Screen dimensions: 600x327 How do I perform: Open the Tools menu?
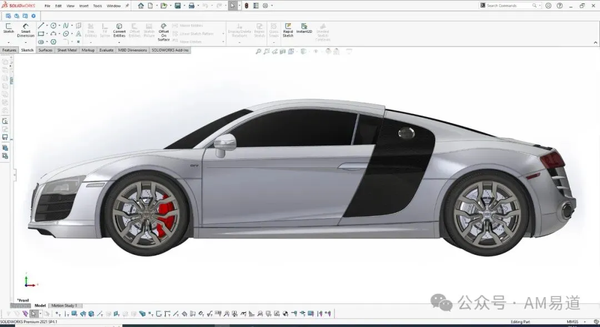(98, 6)
